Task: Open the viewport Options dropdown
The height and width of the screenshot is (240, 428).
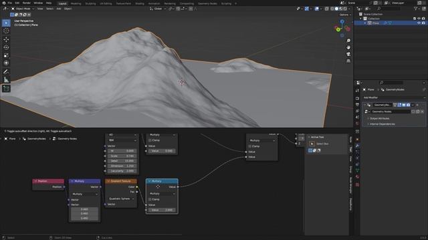Action: click(345, 15)
